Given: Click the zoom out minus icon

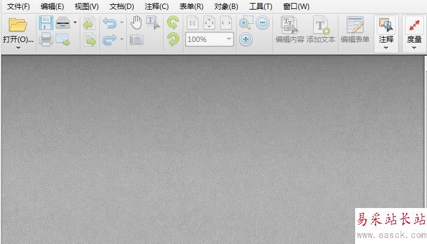Looking at the screenshot, I should tap(263, 23).
